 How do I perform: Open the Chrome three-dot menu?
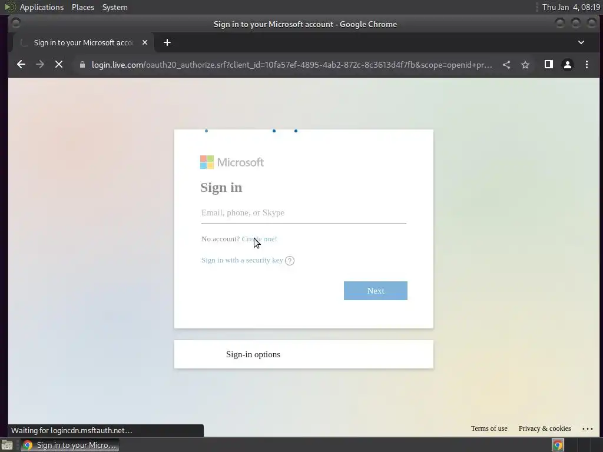tap(587, 65)
